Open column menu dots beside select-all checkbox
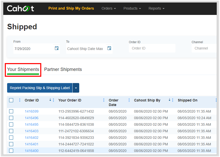 coord(20,100)
